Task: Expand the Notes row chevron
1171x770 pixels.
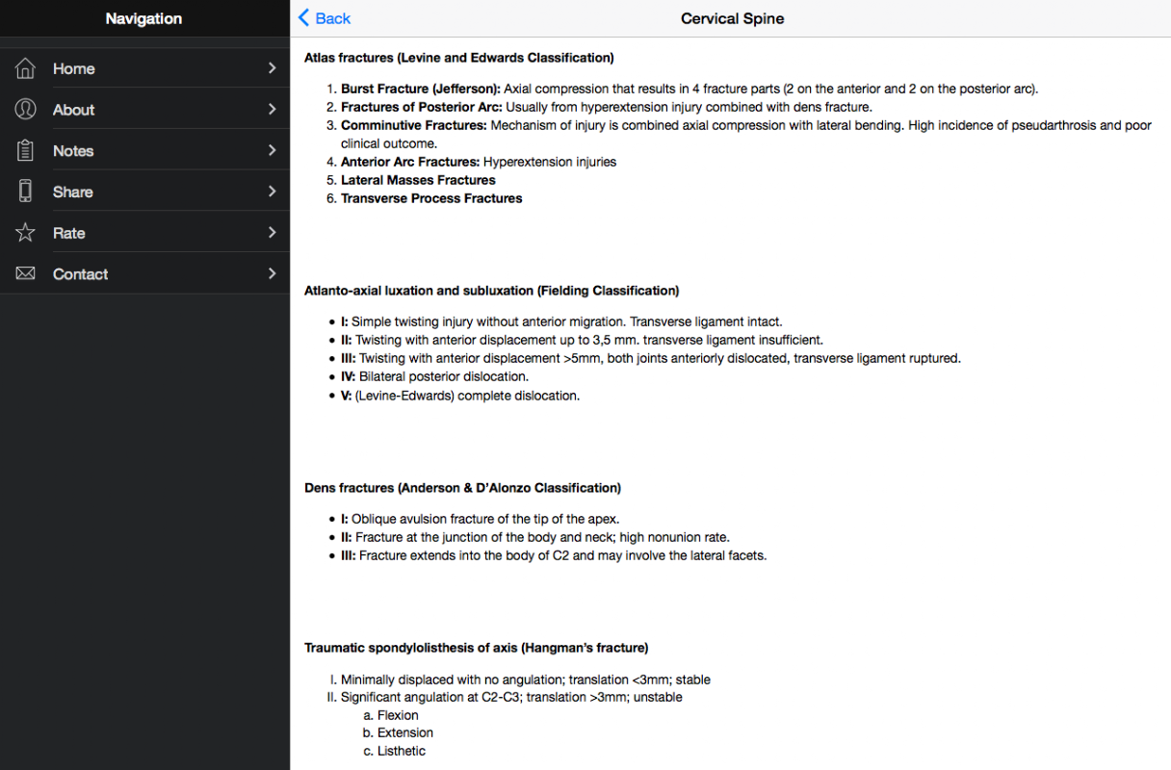Action: (x=272, y=150)
